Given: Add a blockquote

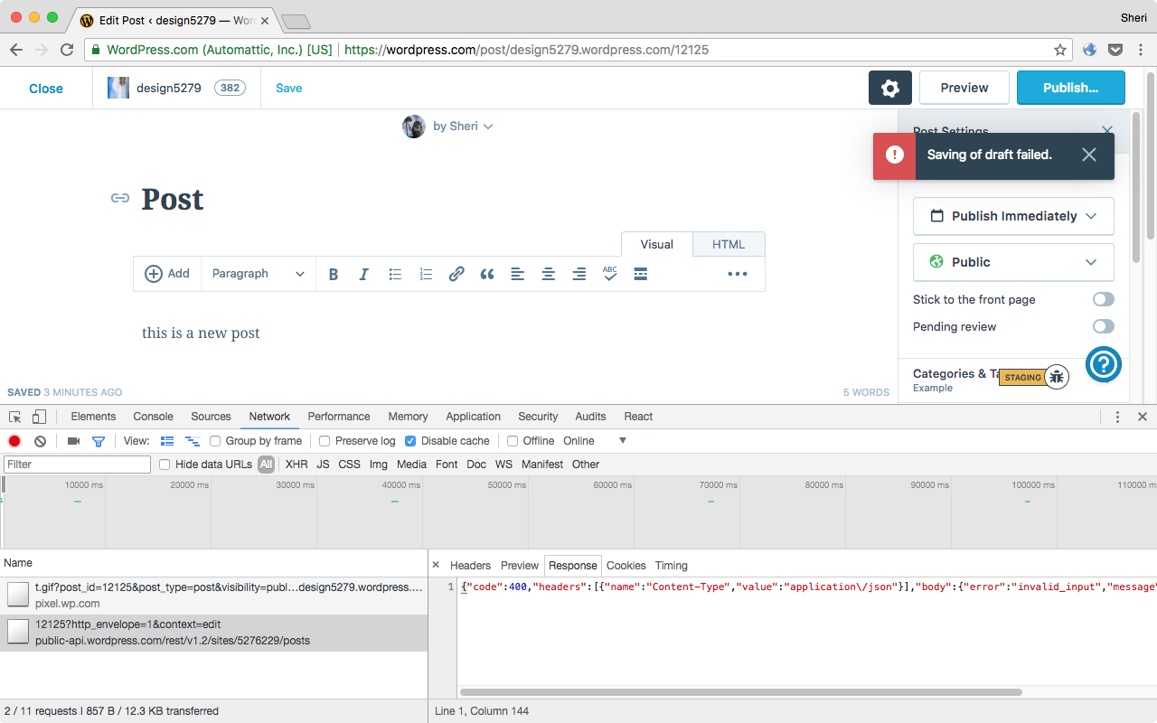Looking at the screenshot, I should coord(487,274).
